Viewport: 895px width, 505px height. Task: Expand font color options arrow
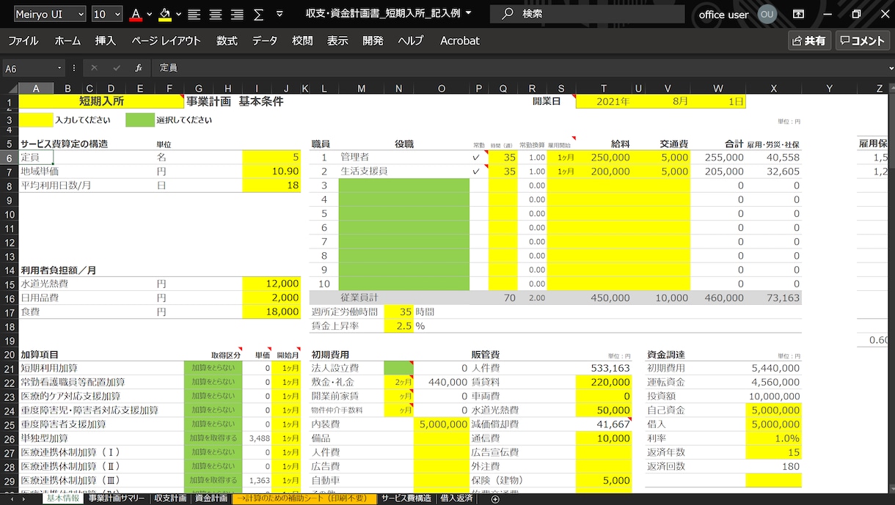coord(150,14)
